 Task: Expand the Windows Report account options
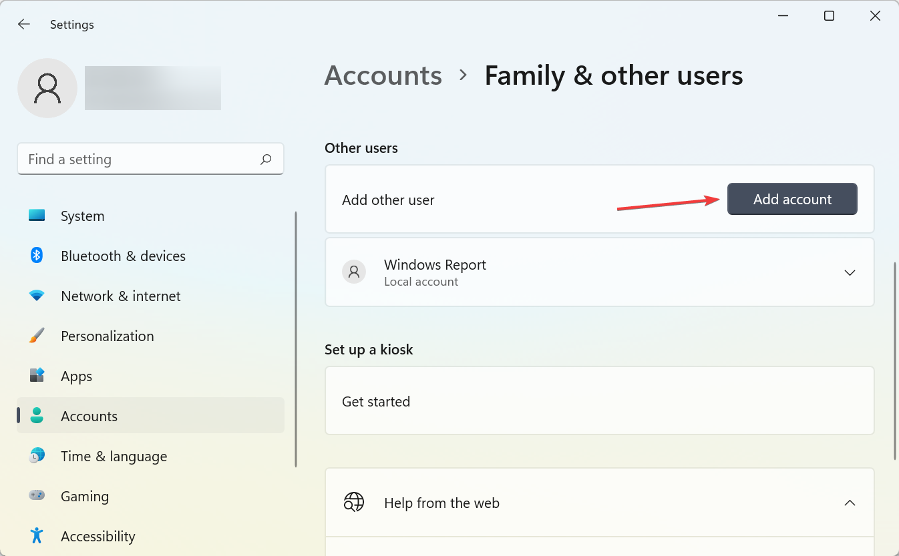850,273
